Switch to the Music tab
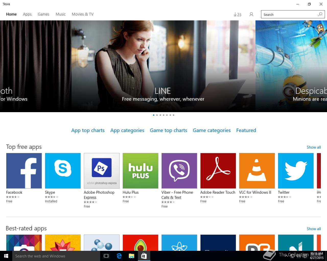Viewport: 327px width, 261px height. point(61,14)
